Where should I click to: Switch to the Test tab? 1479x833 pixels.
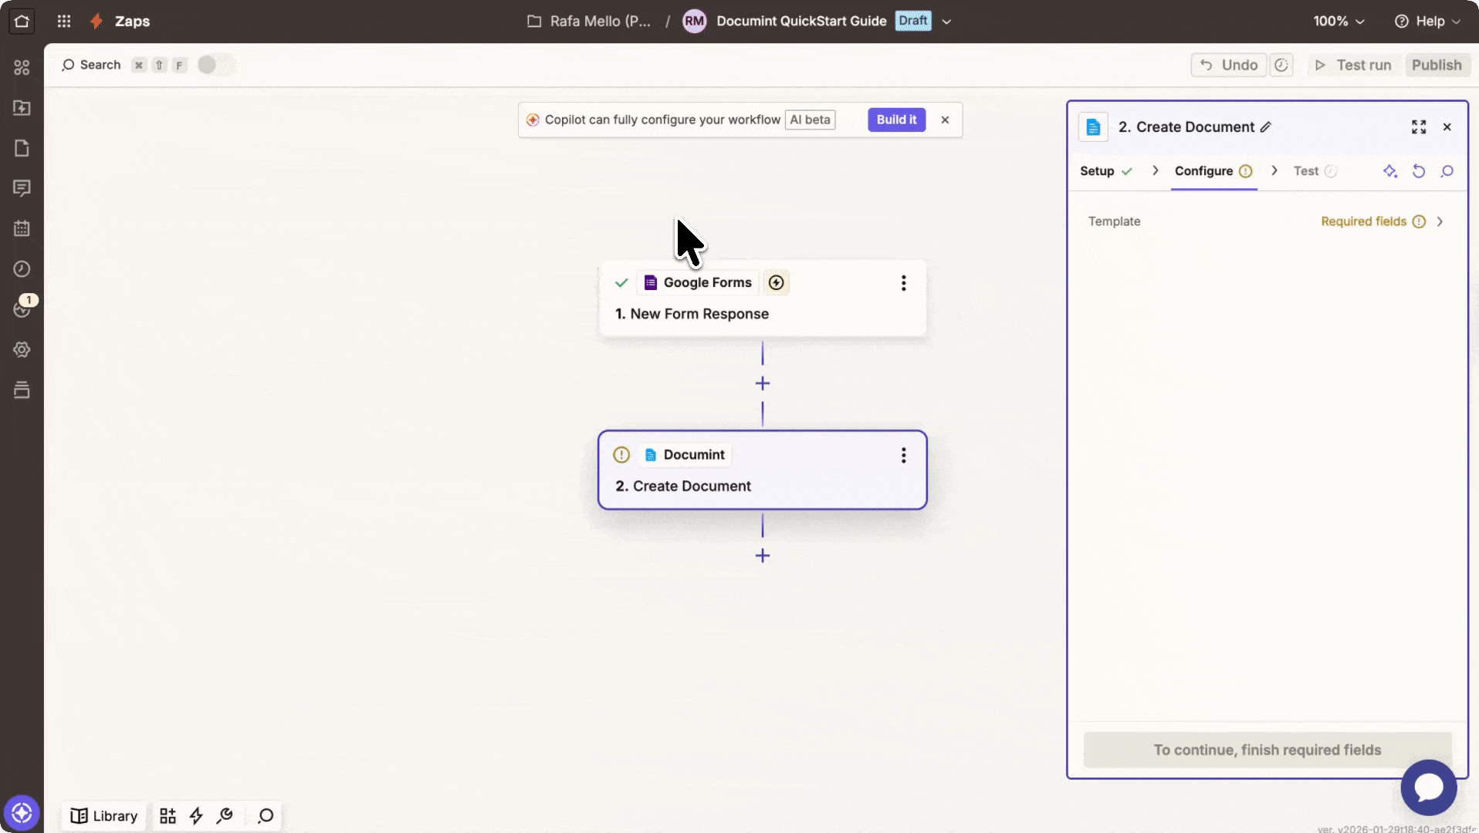1306,171
